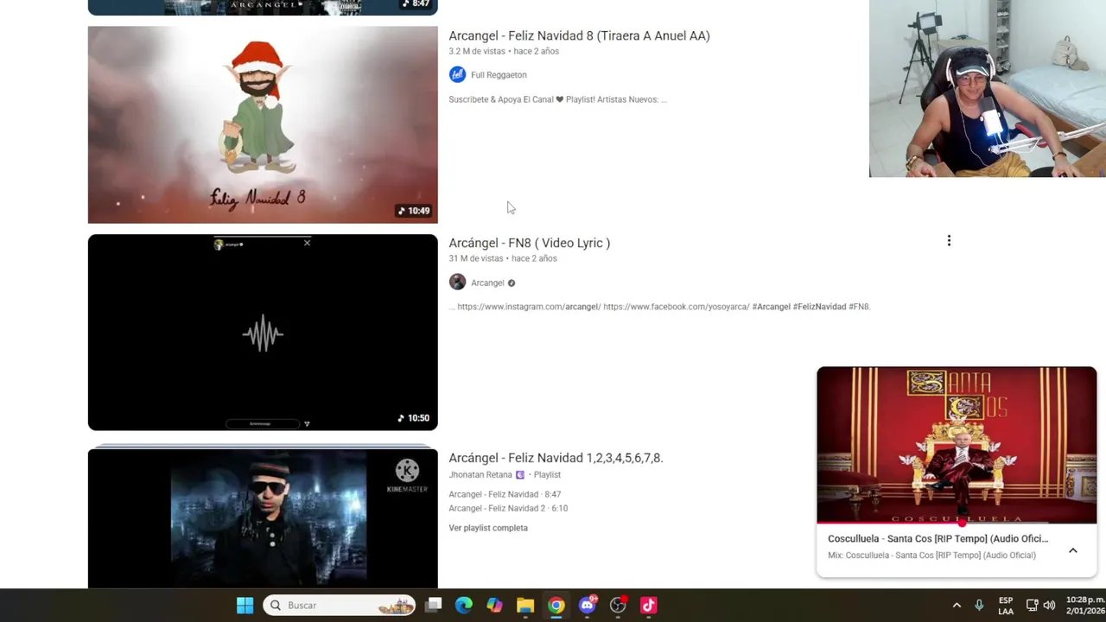This screenshot has height=622, width=1106.
Task: Select playlist entry Feliz Navidad · 8:47
Action: (x=505, y=494)
